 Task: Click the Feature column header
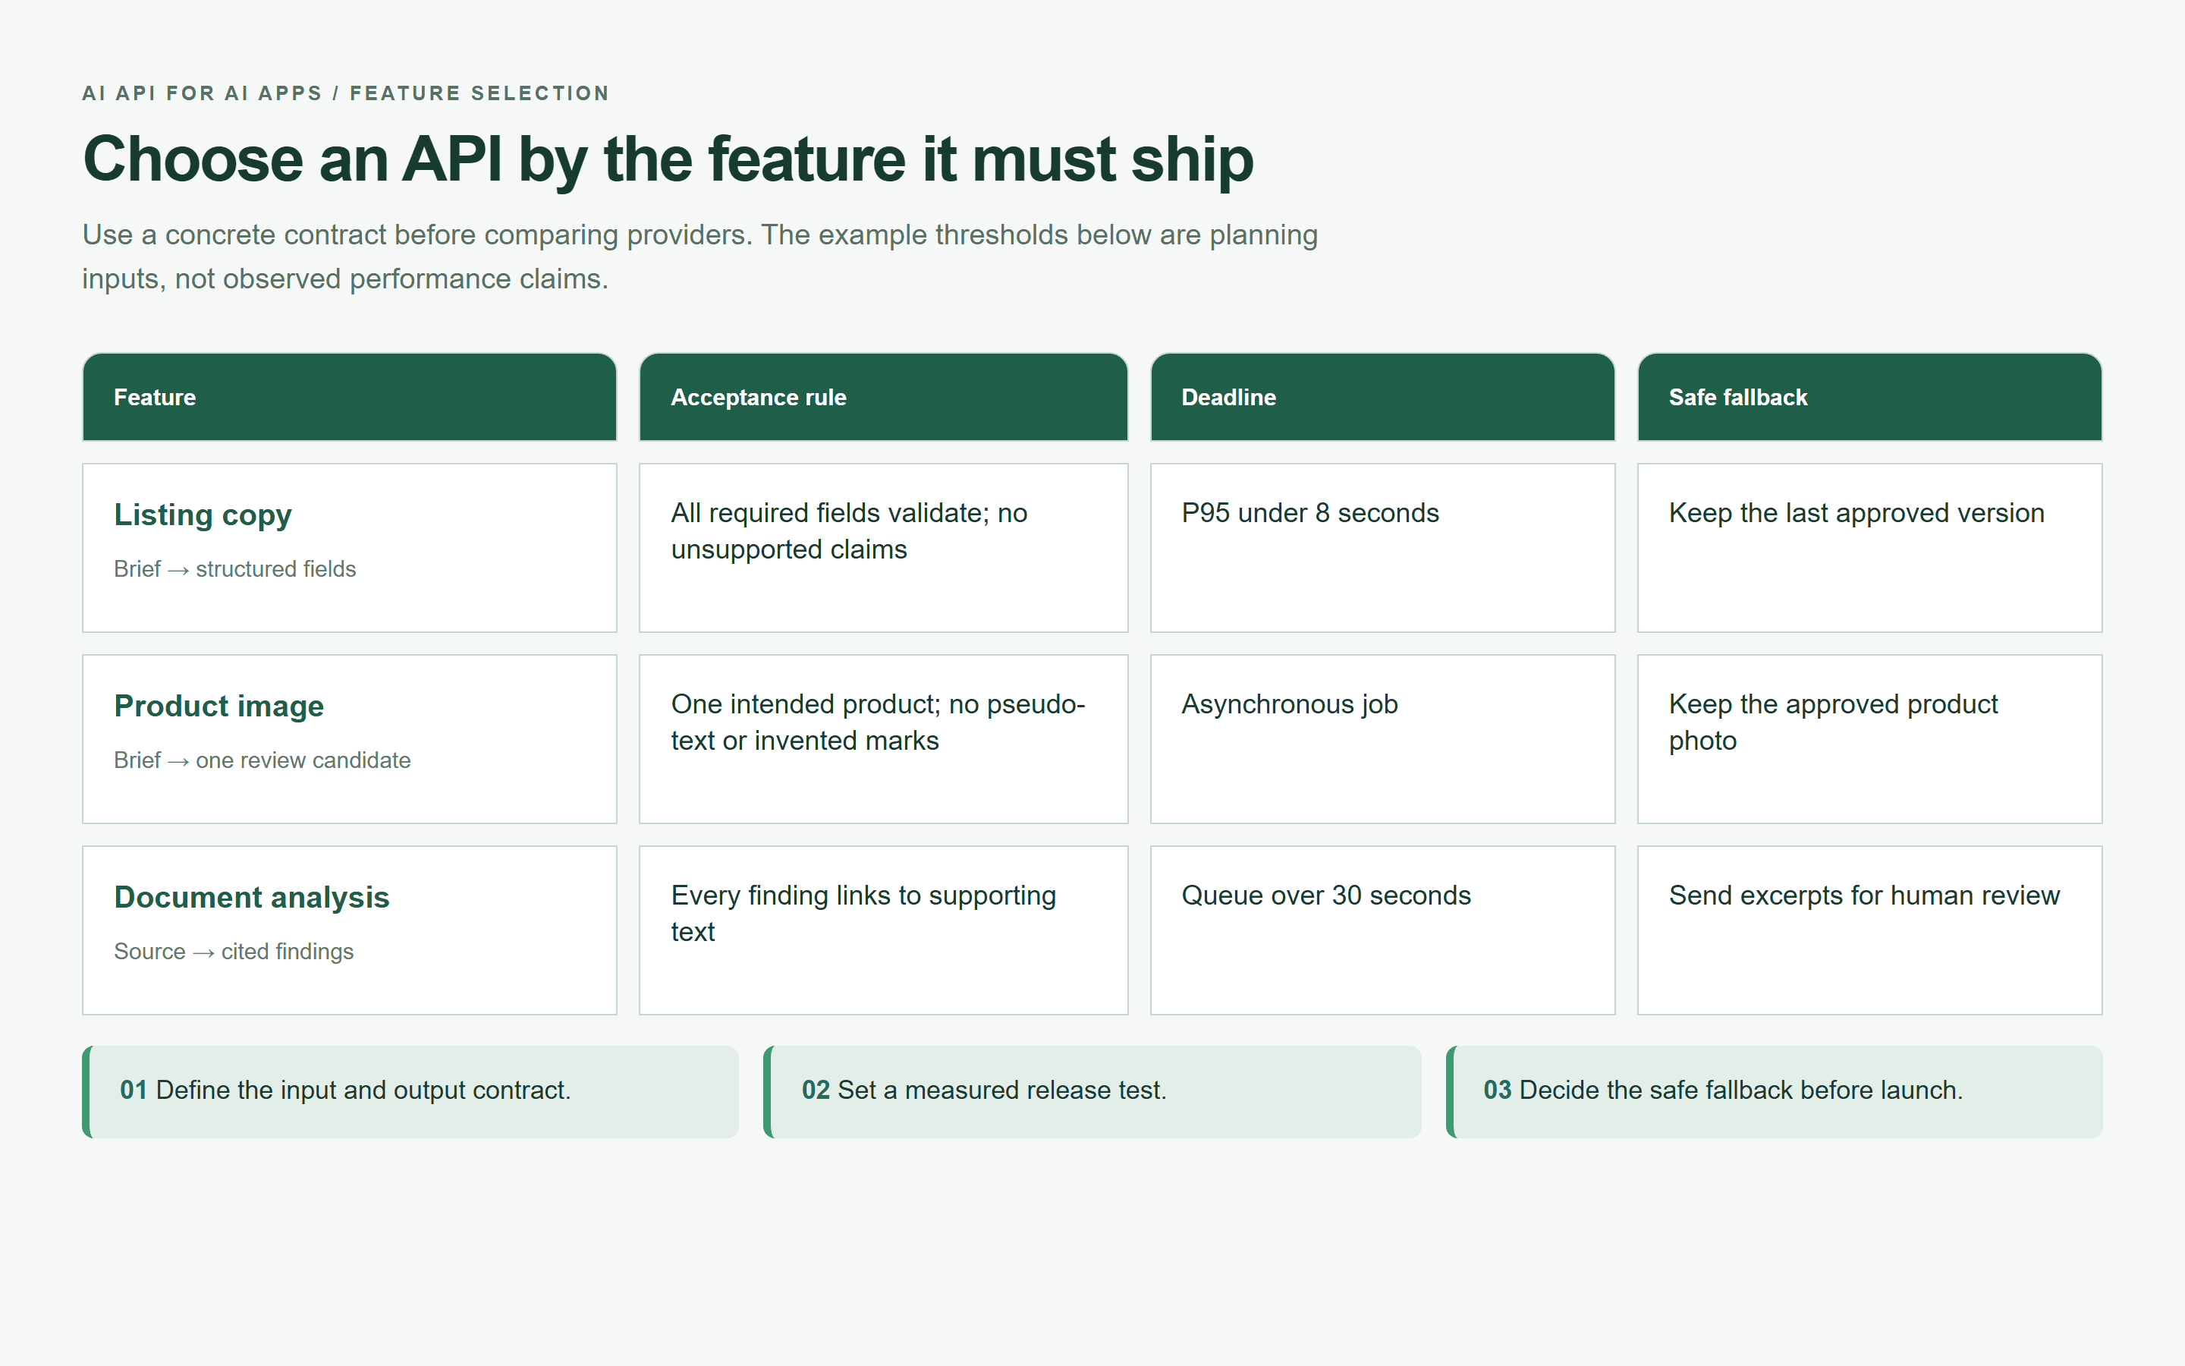point(350,398)
